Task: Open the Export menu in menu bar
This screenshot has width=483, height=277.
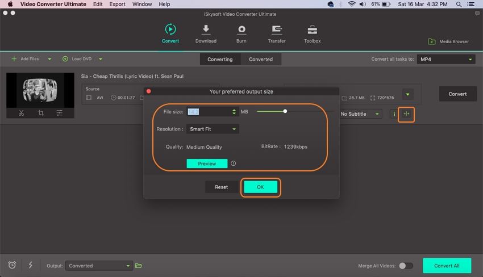Action: (x=117, y=4)
